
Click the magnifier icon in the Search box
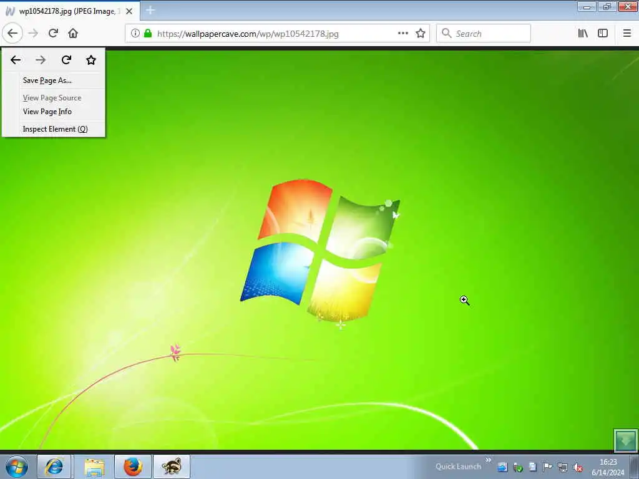(x=447, y=34)
